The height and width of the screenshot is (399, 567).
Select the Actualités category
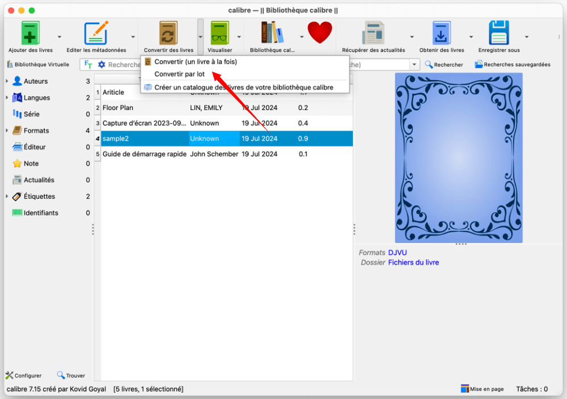pos(39,180)
